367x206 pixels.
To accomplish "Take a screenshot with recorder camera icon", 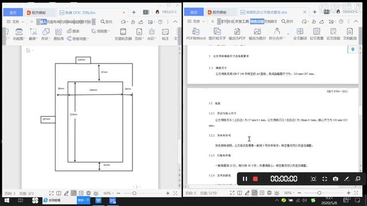I will 335,179.
